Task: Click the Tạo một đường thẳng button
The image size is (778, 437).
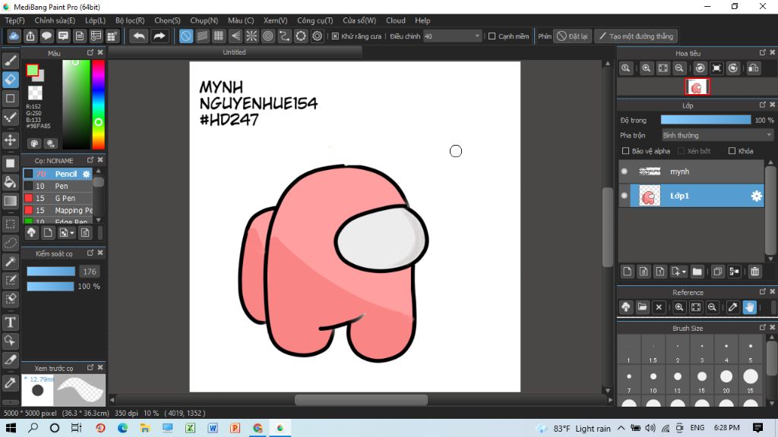Action: pyautogui.click(x=636, y=36)
